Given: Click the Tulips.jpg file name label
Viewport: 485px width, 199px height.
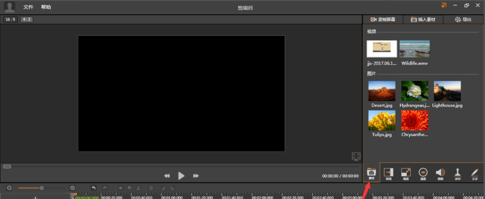Looking at the screenshot, I should pyautogui.click(x=381, y=135).
